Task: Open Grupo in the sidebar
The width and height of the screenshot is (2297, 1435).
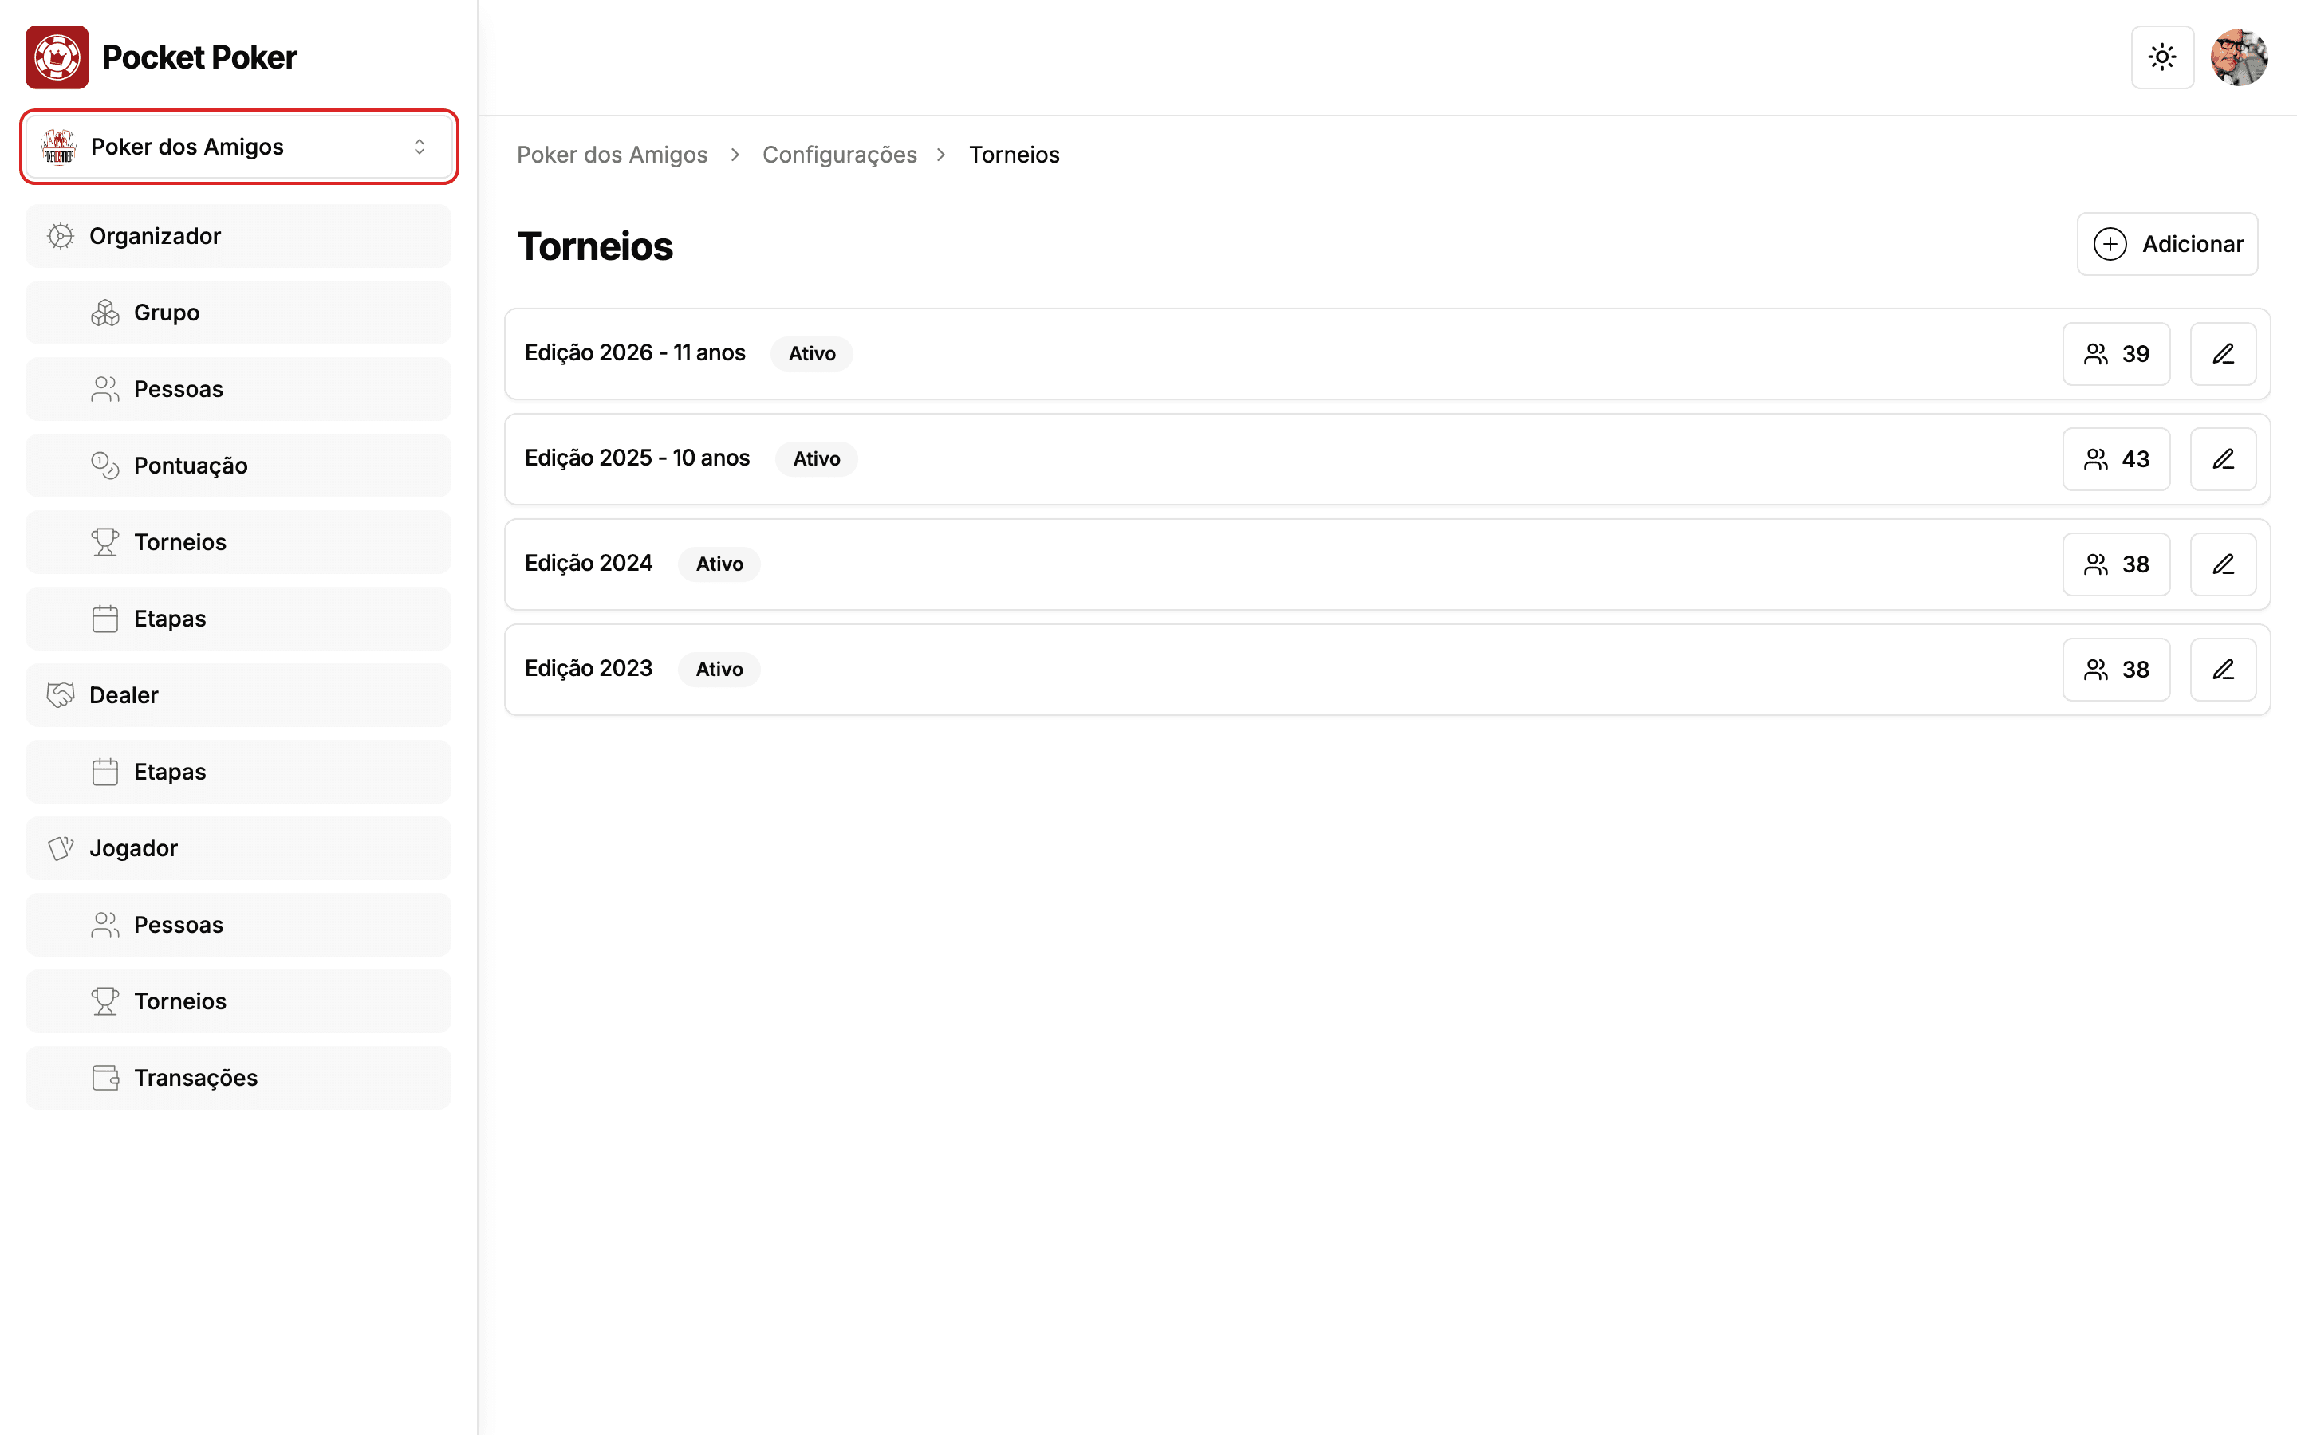Action: pyautogui.click(x=238, y=313)
